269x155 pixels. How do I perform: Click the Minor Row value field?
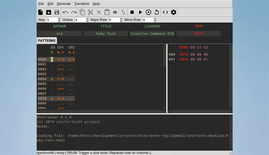coord(148,20)
